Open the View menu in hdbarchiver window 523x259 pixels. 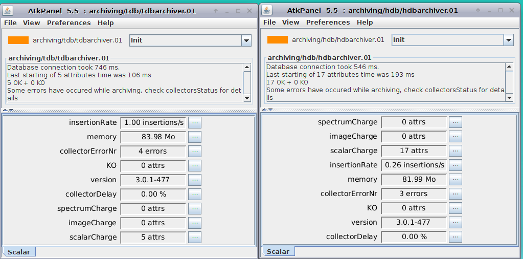pyautogui.click(x=290, y=22)
